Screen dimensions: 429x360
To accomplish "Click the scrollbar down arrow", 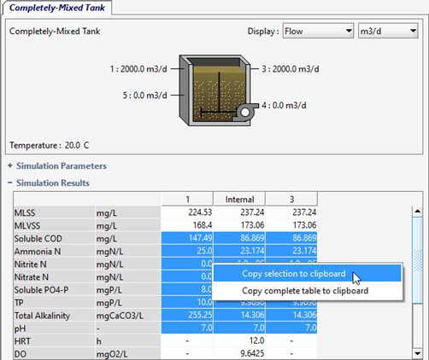I will click(417, 353).
